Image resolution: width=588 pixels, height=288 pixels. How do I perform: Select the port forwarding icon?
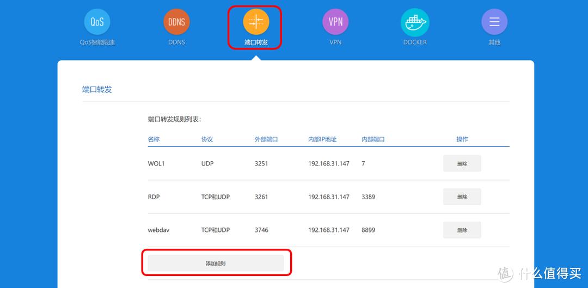coord(256,22)
